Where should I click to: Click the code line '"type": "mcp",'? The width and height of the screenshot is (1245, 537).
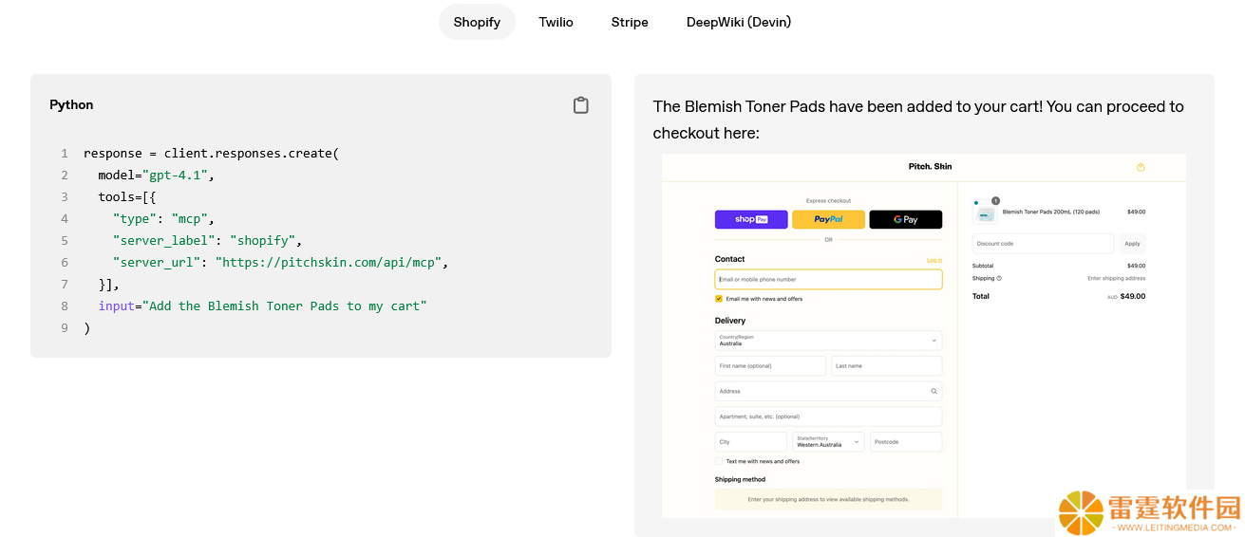pyautogui.click(x=163, y=219)
